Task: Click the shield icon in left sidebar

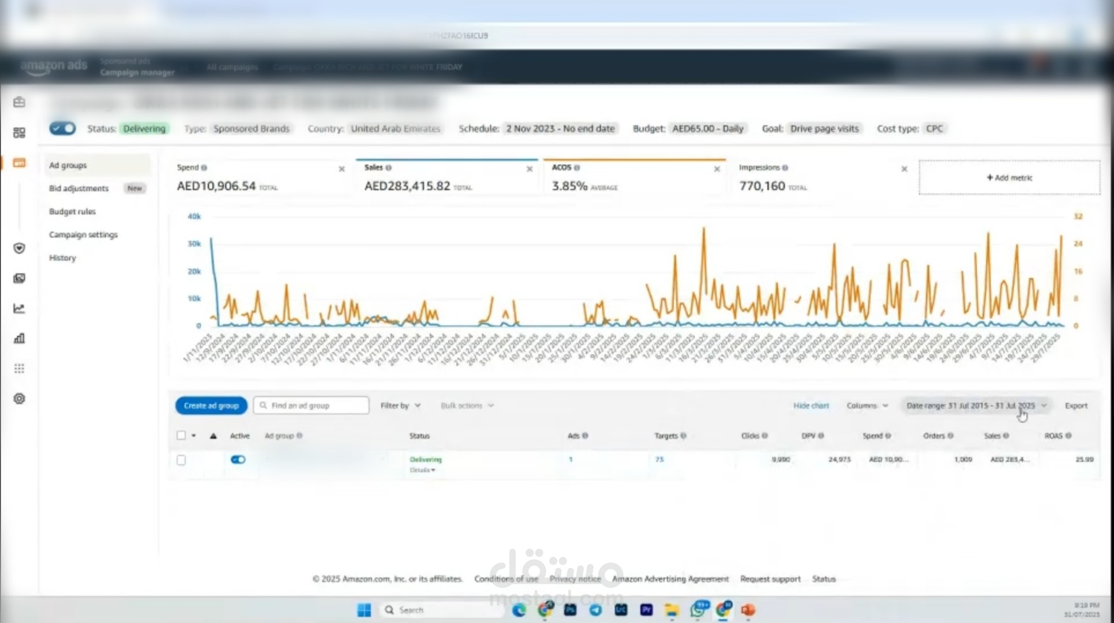Action: coord(19,248)
